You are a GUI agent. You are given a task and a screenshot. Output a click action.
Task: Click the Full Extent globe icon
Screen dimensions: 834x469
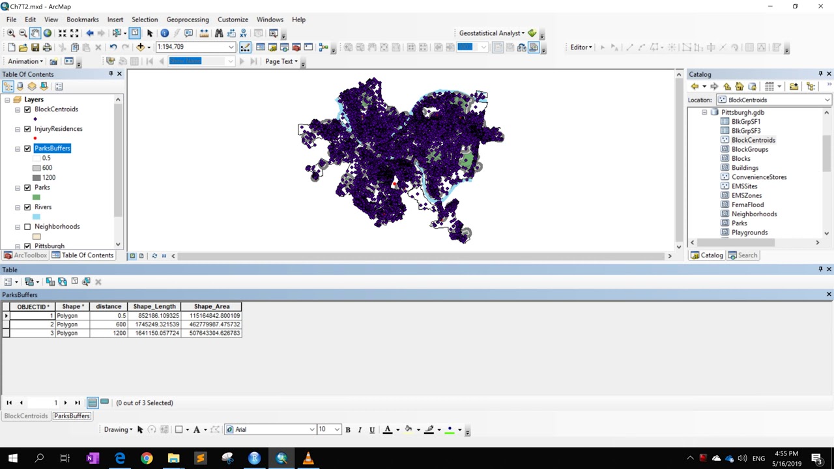pos(47,33)
